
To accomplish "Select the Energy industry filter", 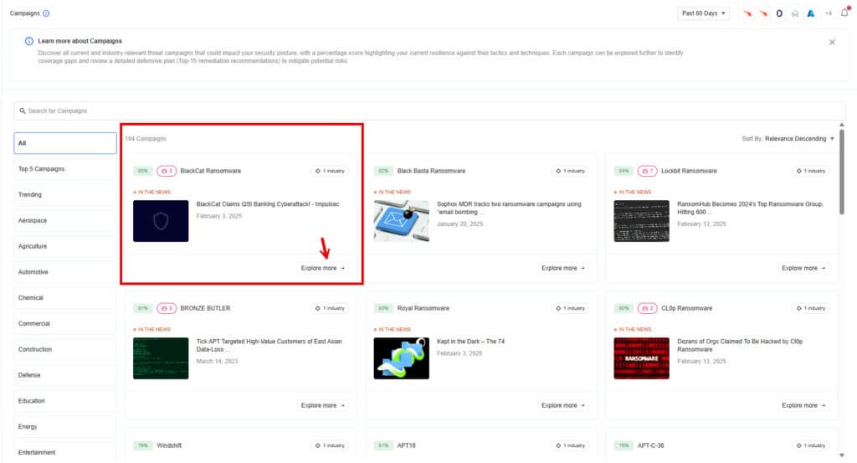I will point(65,426).
